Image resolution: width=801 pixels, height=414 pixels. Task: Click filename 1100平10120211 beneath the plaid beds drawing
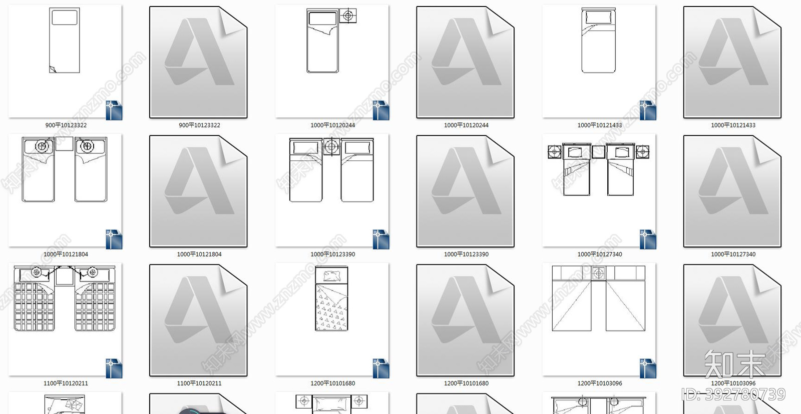66,383
